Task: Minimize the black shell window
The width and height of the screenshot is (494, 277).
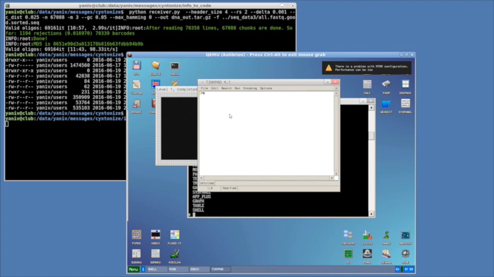Action: pos(363,101)
